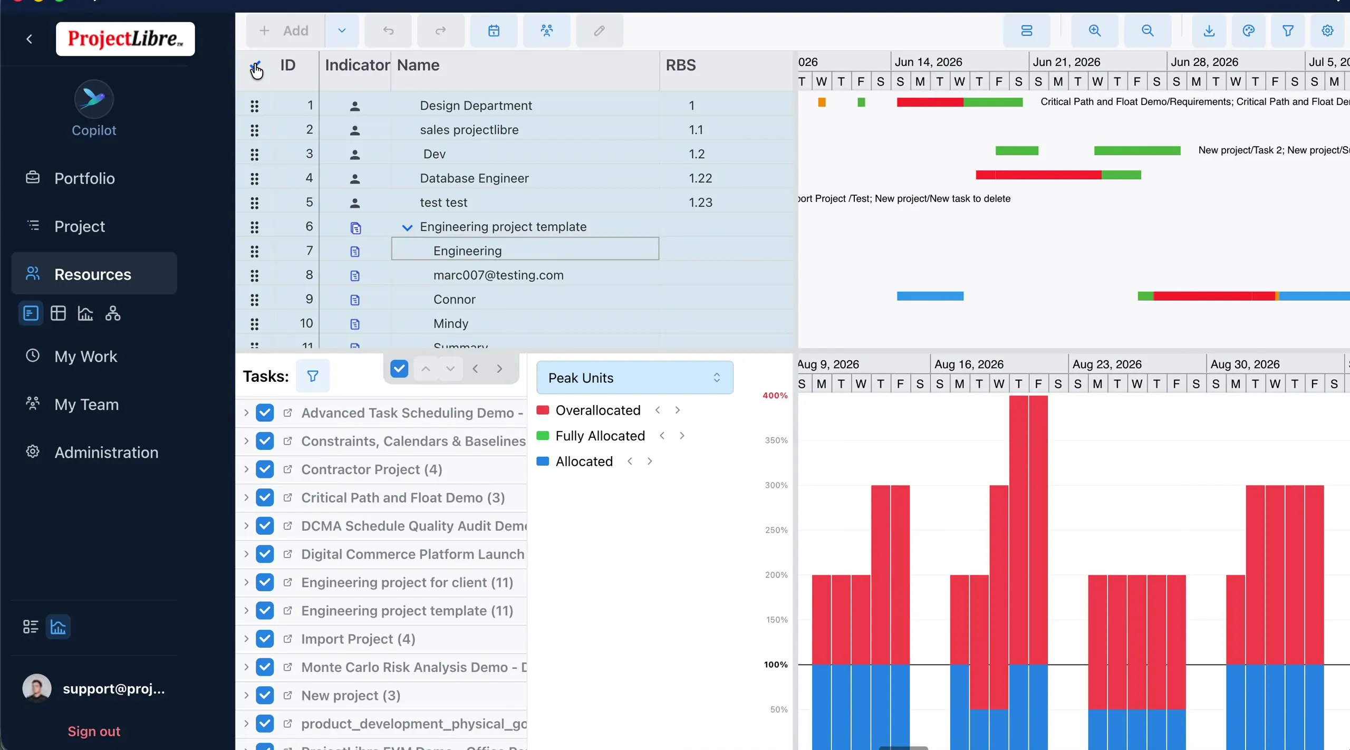This screenshot has width=1350, height=750.
Task: Open the Administration section
Action: [x=94, y=453]
